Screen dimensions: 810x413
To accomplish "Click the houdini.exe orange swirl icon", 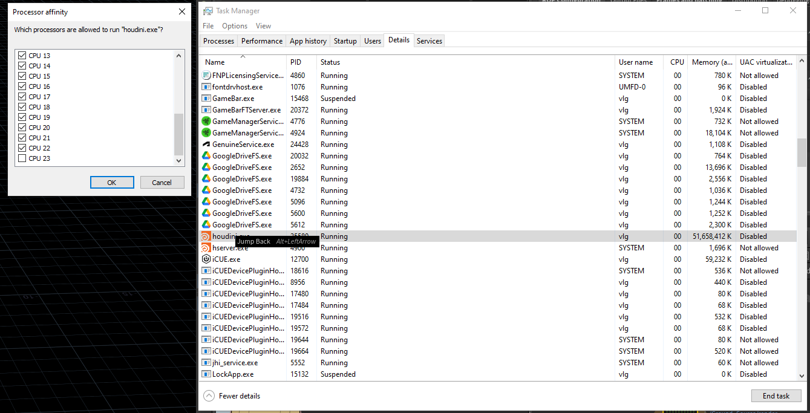I will 206,236.
